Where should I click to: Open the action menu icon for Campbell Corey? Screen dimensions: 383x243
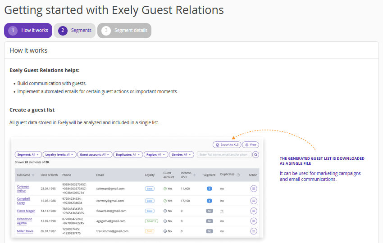click(254, 200)
